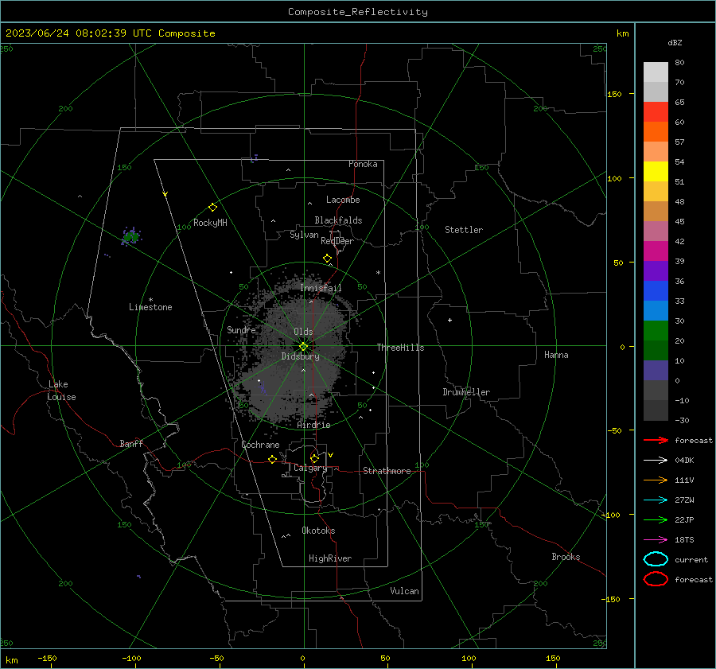Pick the purple 10 dBZ color swatch
Viewport: 716px width, 669px height.
[656, 371]
